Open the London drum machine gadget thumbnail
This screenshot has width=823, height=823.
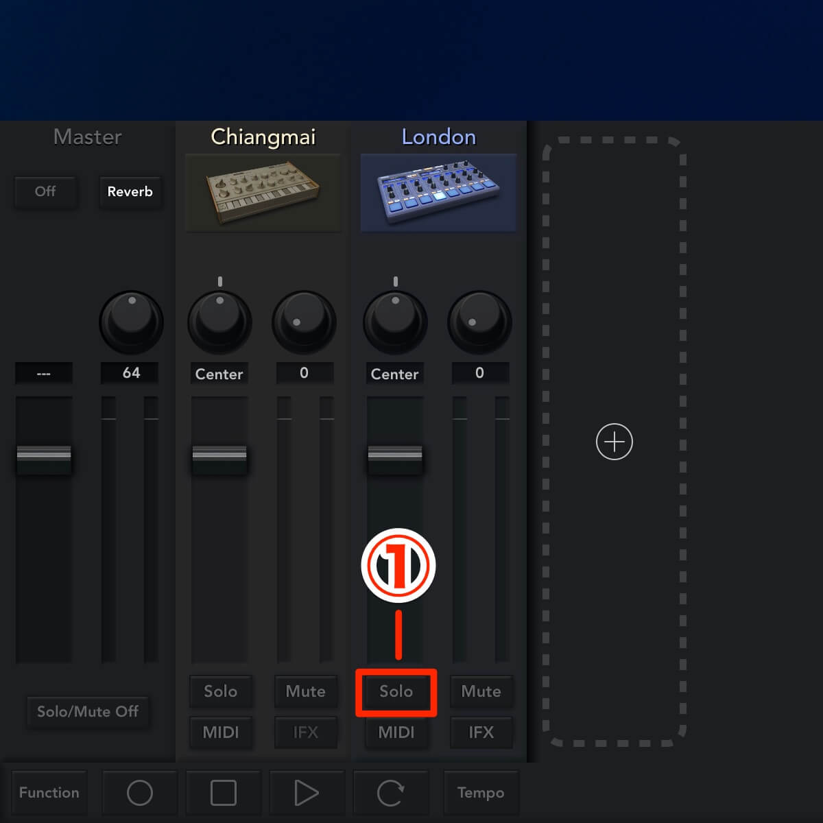coord(439,193)
